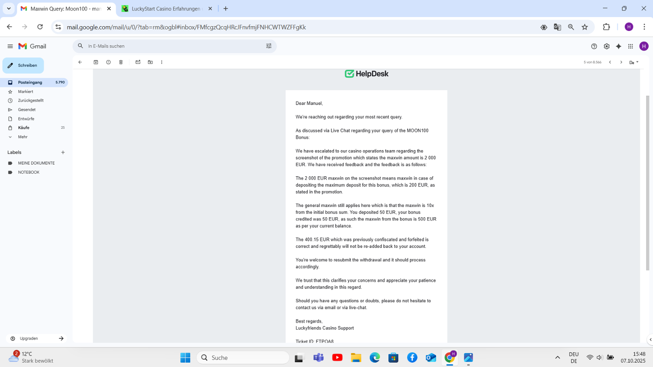
Task: Report the email as spam
Action: [x=108, y=62]
